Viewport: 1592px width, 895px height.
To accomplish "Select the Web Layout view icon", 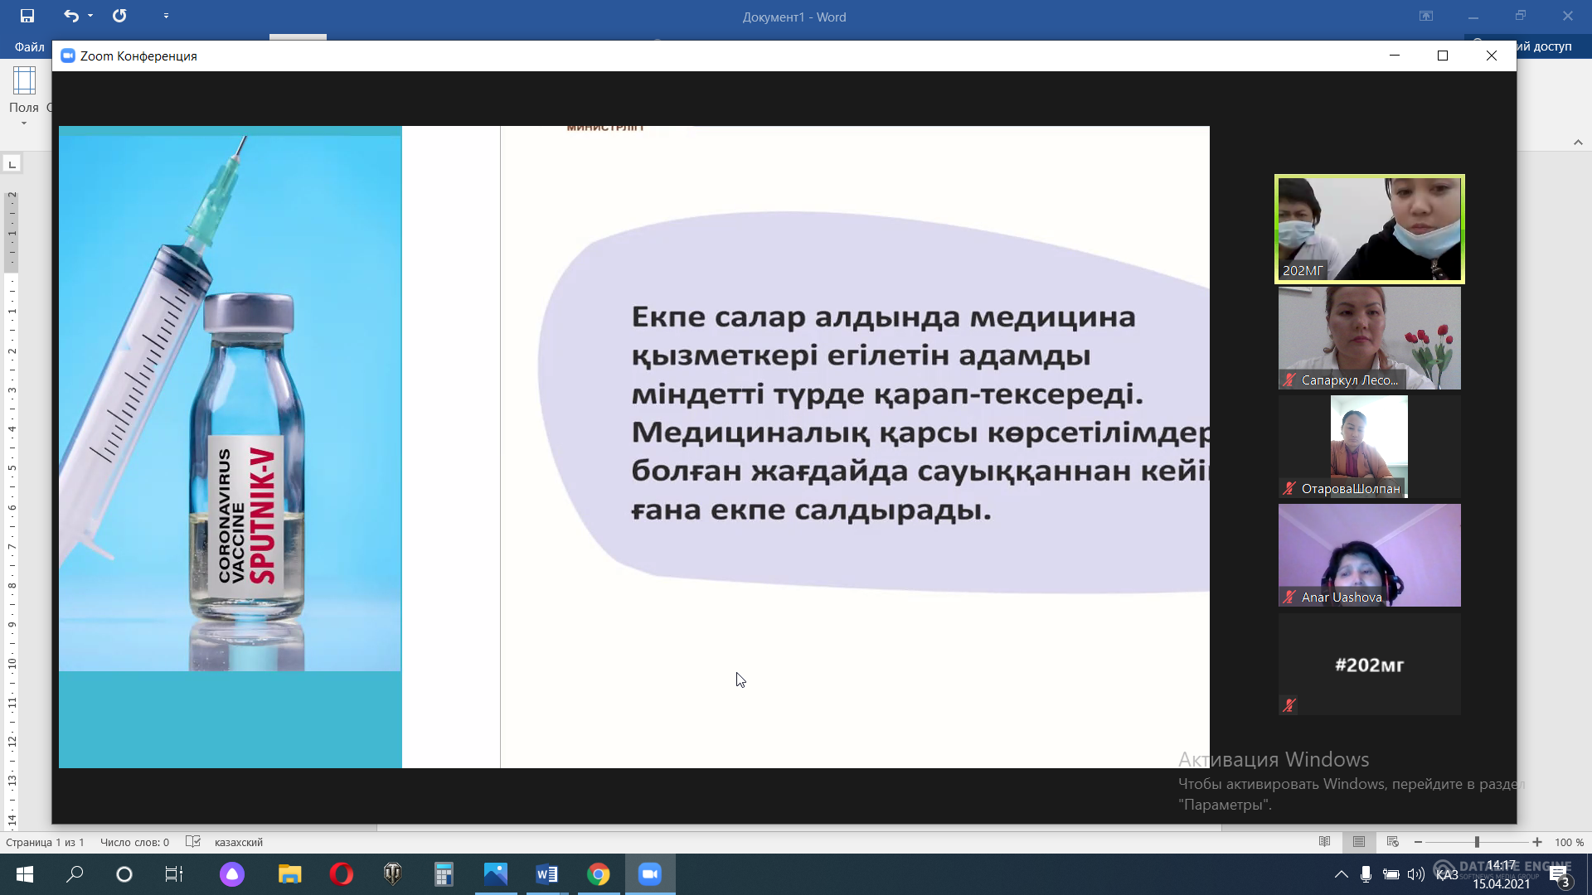I will tap(1393, 842).
